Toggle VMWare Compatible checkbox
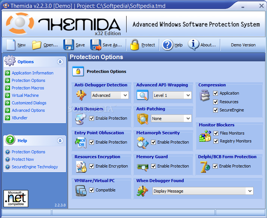Image resolution: width=267 pixels, height=218 pixels. (x=92, y=190)
